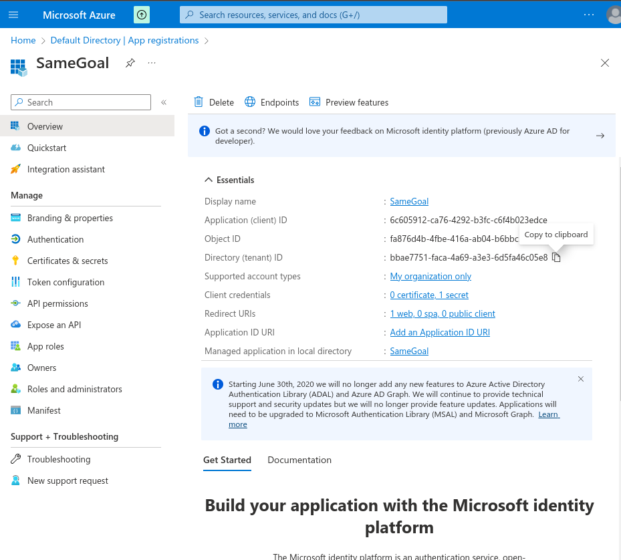This screenshot has width=621, height=560.
Task: Click the global search resources box
Action: tap(314, 15)
